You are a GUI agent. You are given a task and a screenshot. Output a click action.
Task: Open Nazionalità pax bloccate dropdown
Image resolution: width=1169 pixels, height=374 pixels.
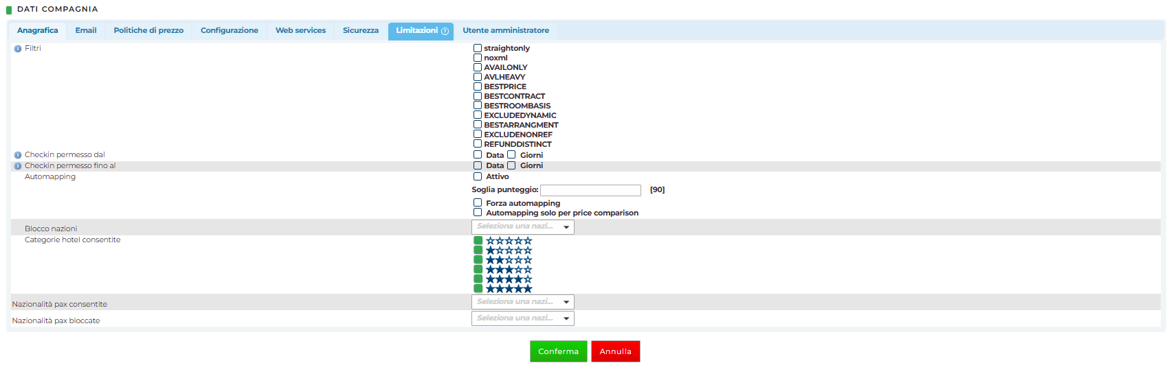point(522,318)
